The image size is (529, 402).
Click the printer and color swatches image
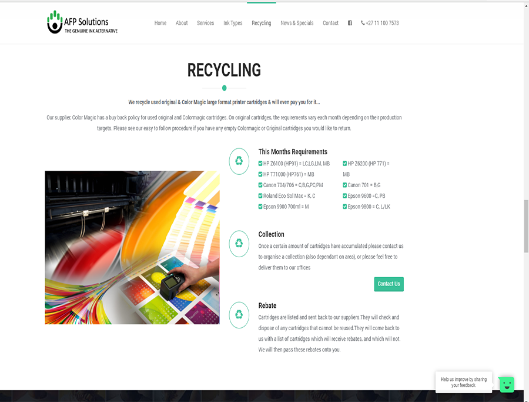tap(132, 248)
